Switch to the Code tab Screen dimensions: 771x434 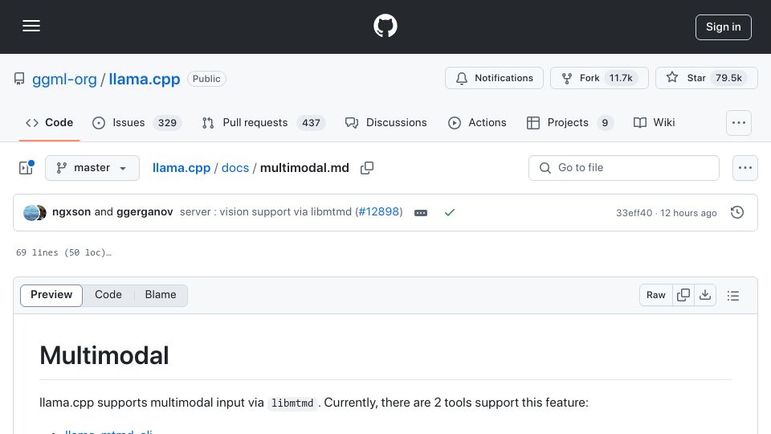[49, 122]
